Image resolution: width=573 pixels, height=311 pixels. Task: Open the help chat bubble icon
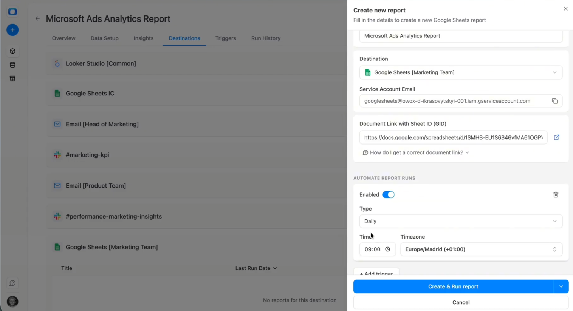pos(12,283)
